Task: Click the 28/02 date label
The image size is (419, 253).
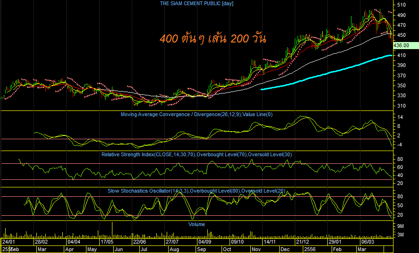Action: point(42,242)
